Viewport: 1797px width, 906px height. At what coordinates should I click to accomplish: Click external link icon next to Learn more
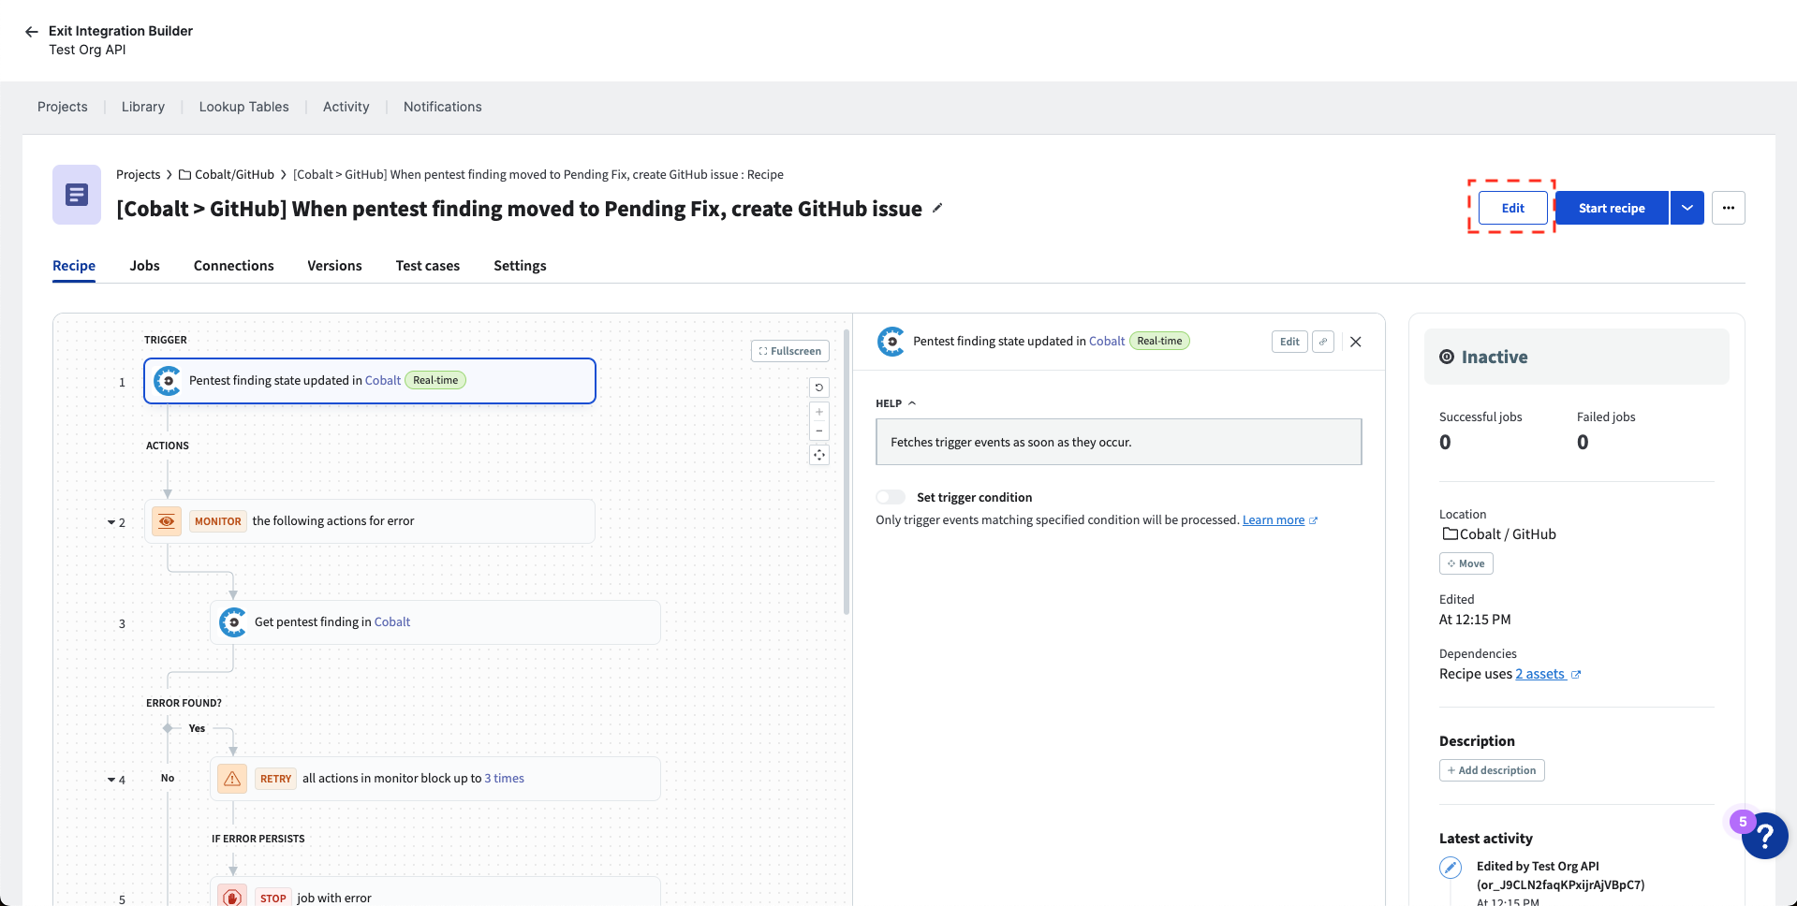pyautogui.click(x=1313, y=520)
